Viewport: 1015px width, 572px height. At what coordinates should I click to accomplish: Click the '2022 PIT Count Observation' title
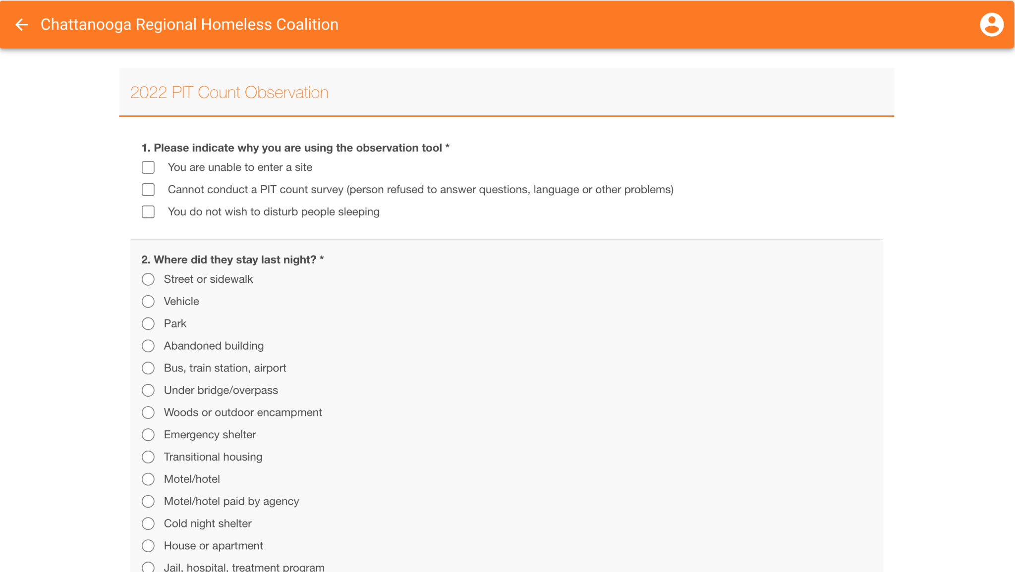click(229, 93)
